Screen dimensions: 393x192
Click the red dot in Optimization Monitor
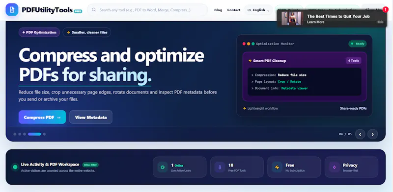[x=244, y=44]
